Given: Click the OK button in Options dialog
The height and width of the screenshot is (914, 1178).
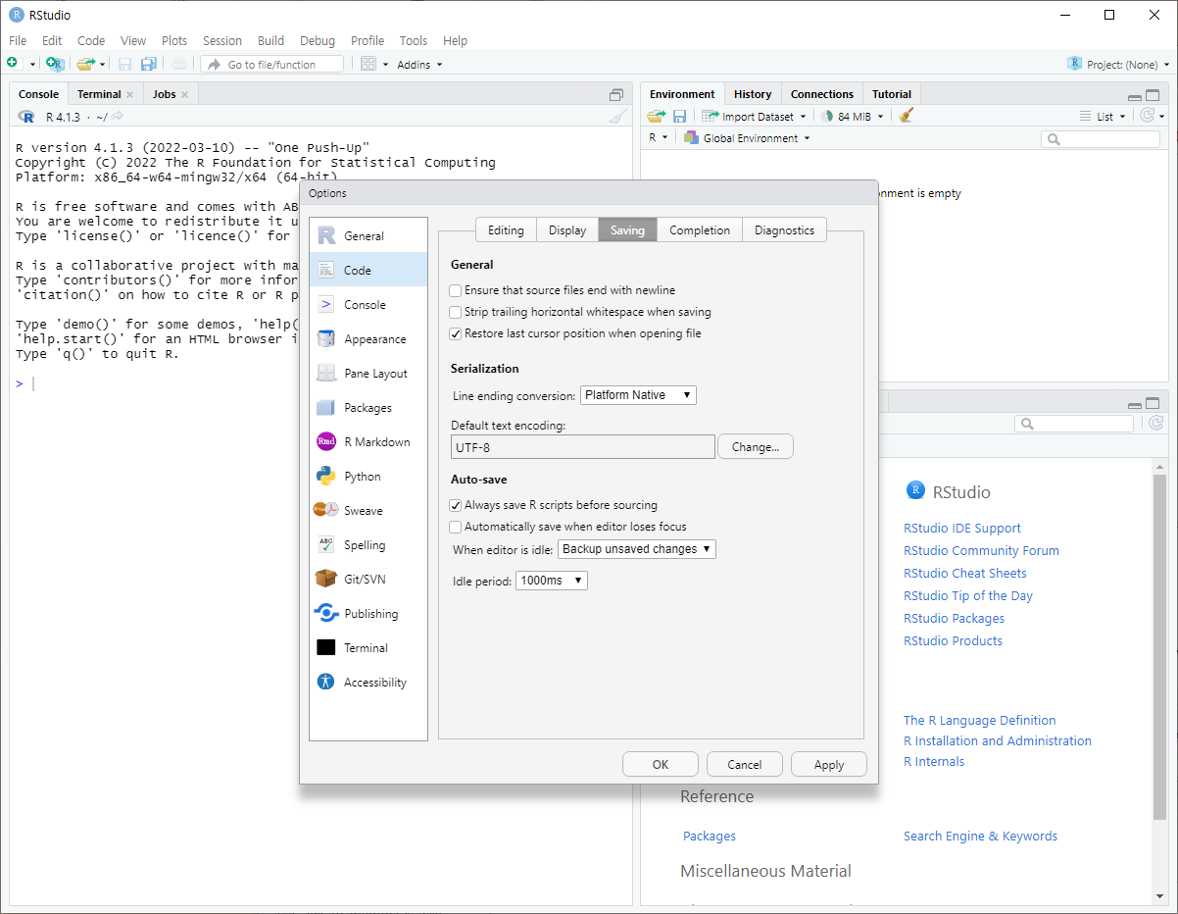Looking at the screenshot, I should tap(661, 765).
